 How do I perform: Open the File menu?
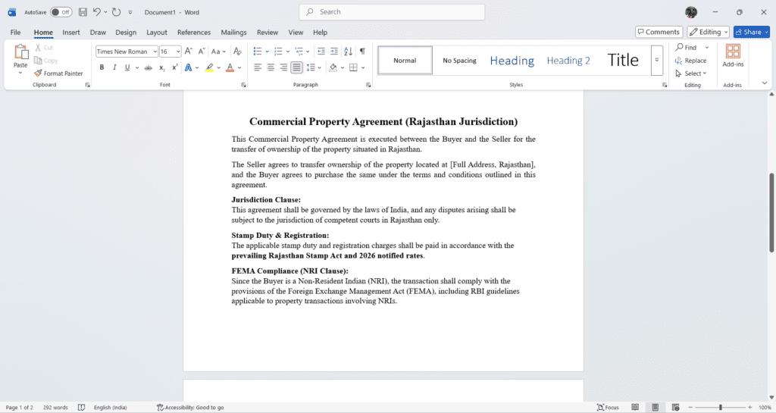tap(15, 32)
